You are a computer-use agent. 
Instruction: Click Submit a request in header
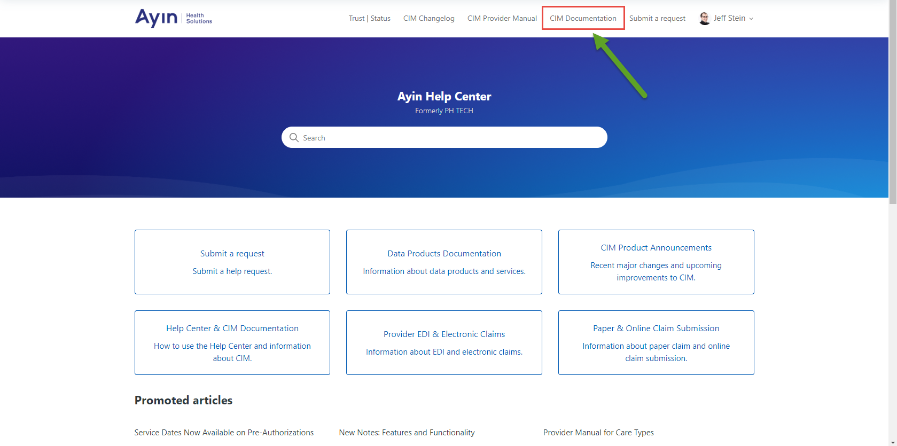pos(657,18)
